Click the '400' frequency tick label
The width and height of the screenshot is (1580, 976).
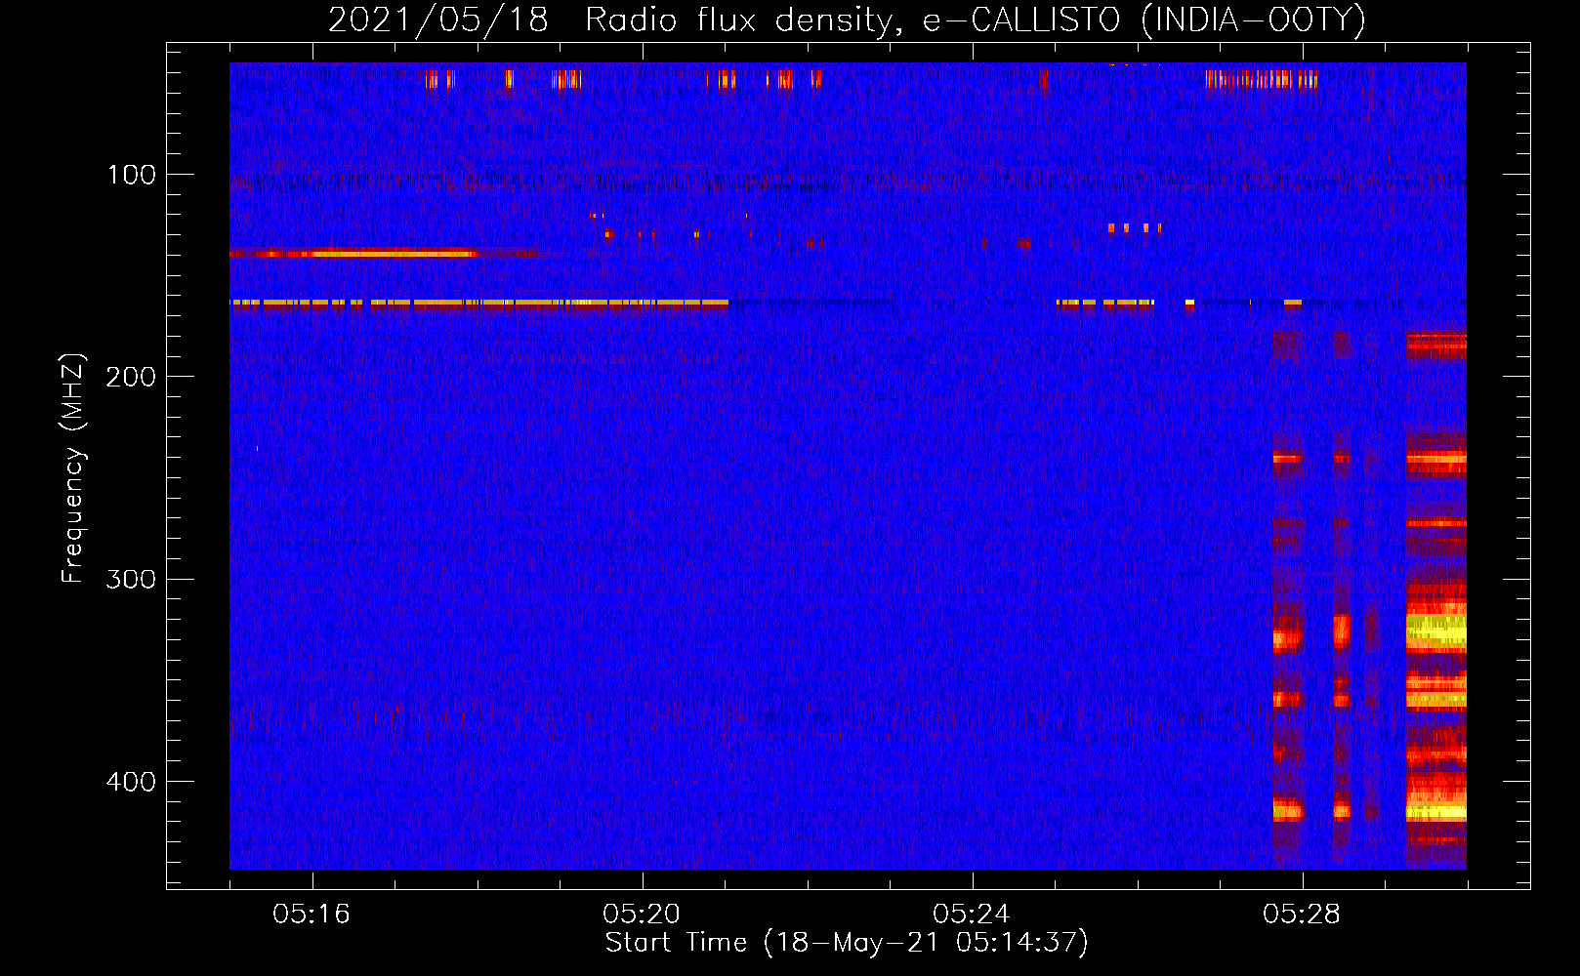pyautogui.click(x=131, y=782)
